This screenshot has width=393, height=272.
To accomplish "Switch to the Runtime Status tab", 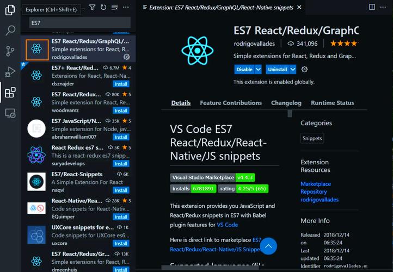I will 333,103.
